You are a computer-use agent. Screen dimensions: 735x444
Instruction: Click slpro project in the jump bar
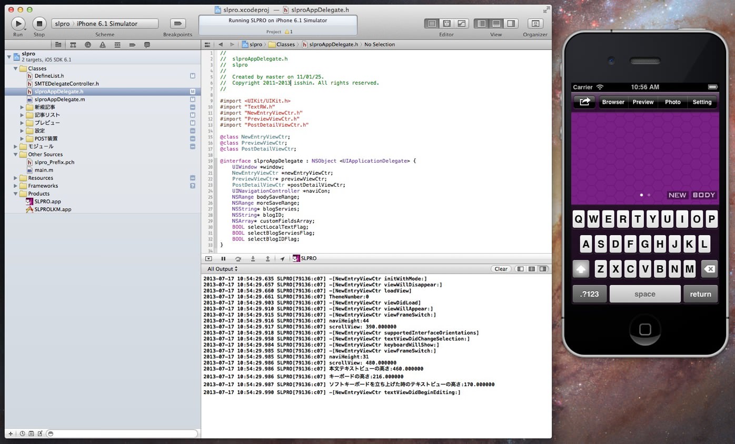(x=252, y=45)
